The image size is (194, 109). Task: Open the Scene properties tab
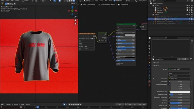pyautogui.click(x=149, y=55)
